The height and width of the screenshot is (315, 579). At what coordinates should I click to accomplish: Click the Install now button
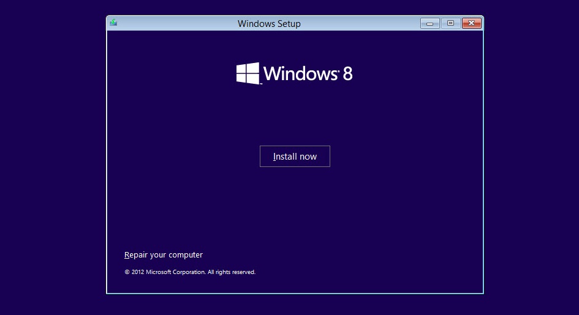tap(295, 156)
